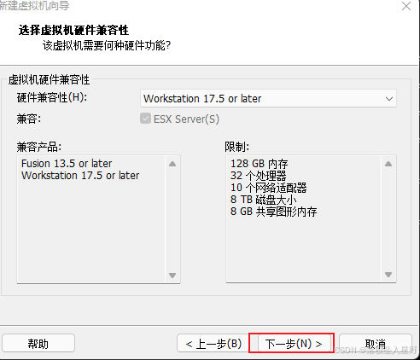Open help with the 帮助 button
Screen dimensions: 420x360
point(38,344)
